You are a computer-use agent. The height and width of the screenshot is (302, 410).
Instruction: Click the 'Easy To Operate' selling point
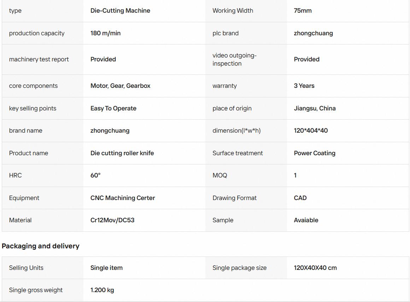113,108
